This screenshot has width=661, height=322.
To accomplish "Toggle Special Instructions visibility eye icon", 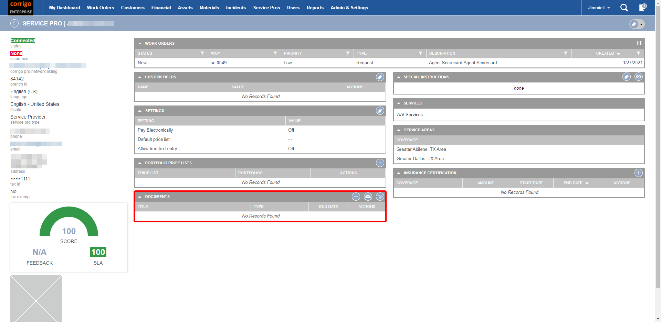I will pos(639,77).
